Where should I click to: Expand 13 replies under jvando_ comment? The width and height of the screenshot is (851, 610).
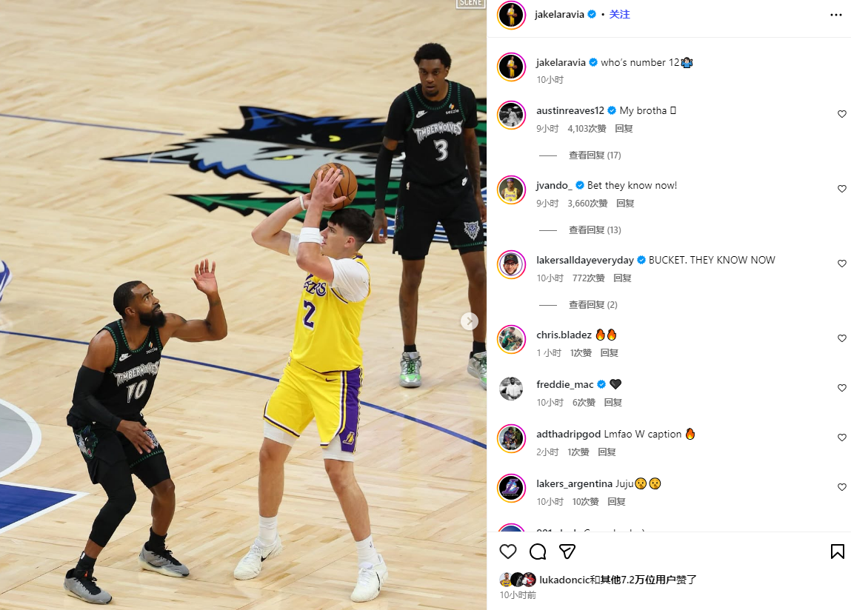pos(595,230)
